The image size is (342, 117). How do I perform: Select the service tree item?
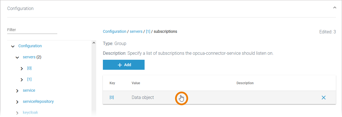pyautogui.click(x=29, y=90)
